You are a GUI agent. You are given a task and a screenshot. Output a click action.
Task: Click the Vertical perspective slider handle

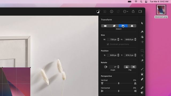(x=119, y=83)
